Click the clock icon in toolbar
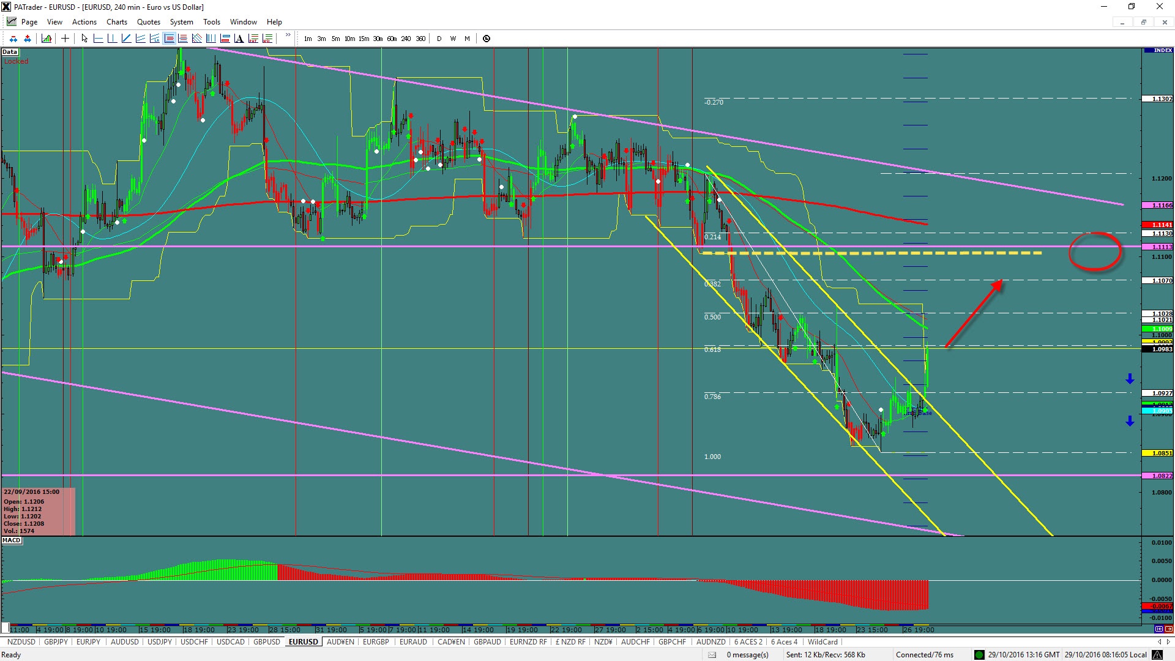This screenshot has height=661, width=1175. tap(487, 39)
